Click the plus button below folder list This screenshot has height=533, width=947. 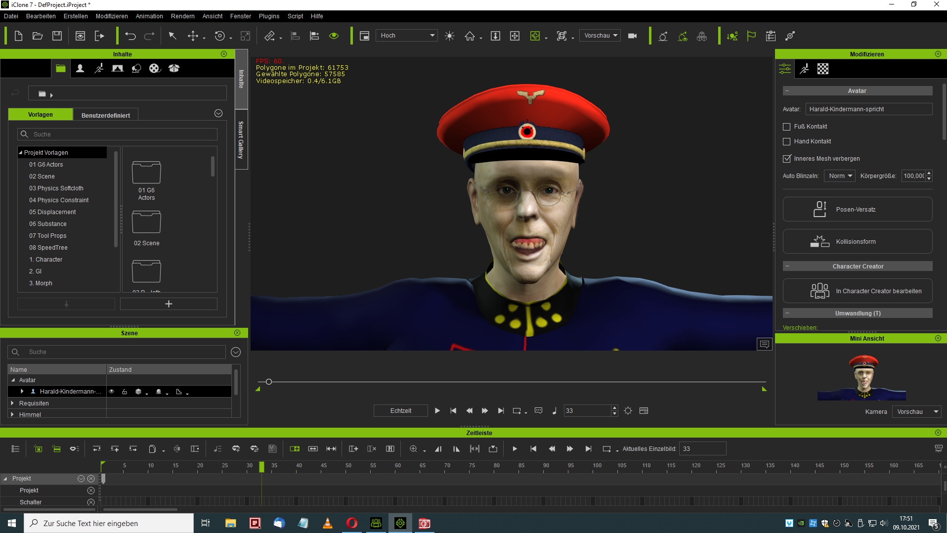[169, 304]
